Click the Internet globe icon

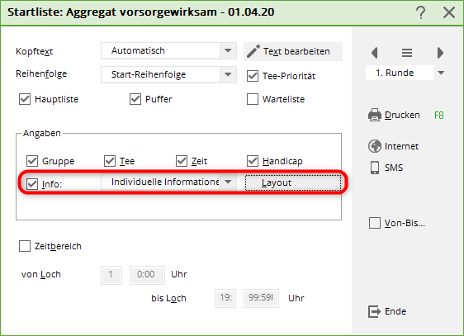(x=375, y=146)
